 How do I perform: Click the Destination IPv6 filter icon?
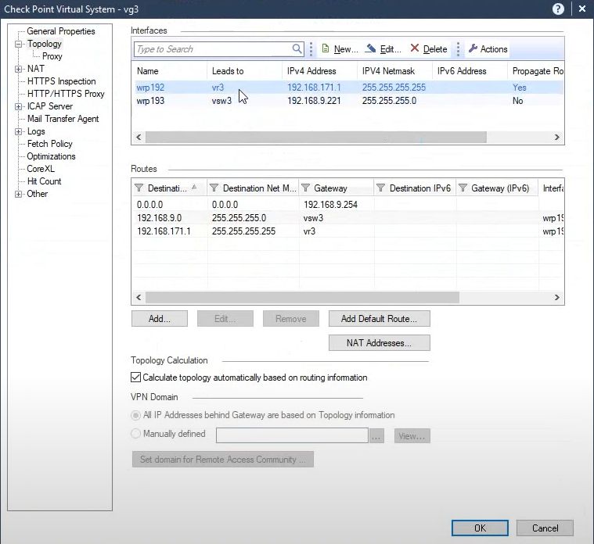tap(380, 188)
